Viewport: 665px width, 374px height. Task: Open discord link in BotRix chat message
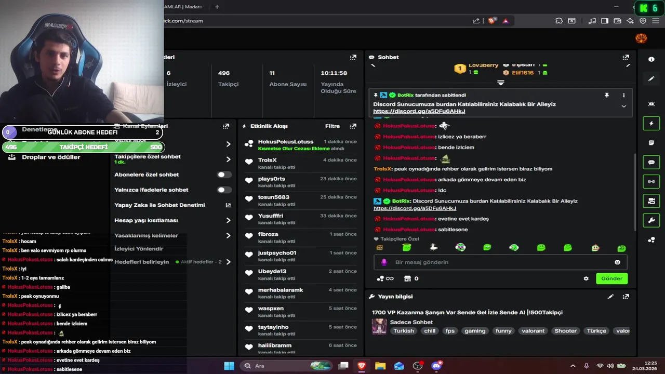coord(415,208)
